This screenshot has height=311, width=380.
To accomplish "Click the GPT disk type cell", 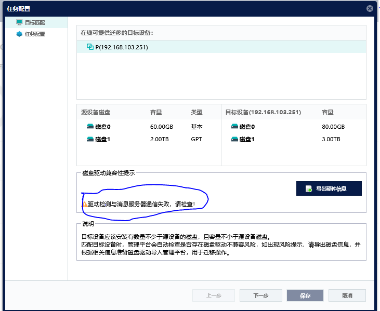I will click(196, 139).
